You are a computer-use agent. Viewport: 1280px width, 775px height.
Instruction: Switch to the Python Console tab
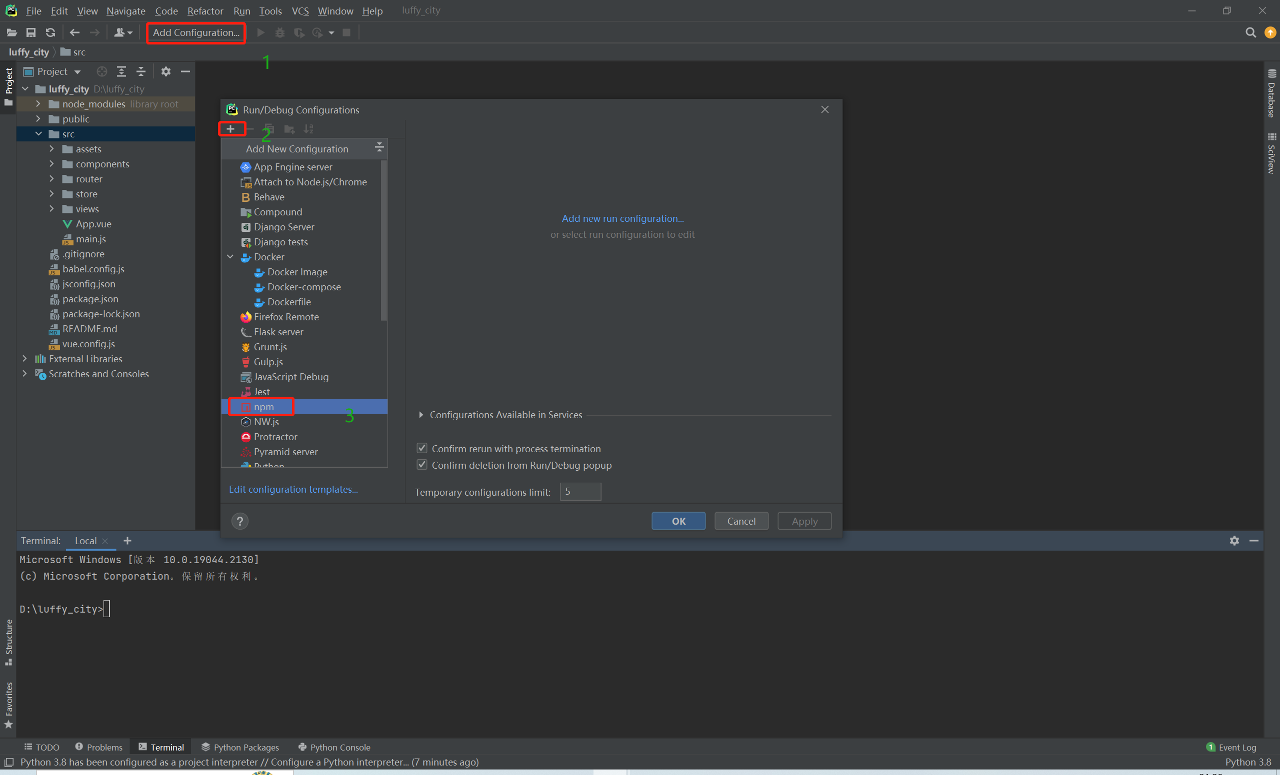click(x=334, y=747)
